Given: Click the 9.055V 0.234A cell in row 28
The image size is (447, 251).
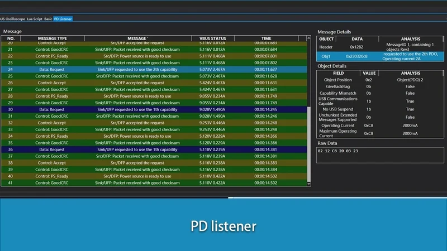Looking at the screenshot, I should pyautogui.click(x=212, y=96).
